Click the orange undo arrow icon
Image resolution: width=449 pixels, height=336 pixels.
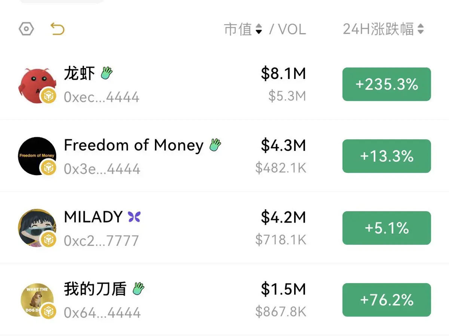click(58, 29)
